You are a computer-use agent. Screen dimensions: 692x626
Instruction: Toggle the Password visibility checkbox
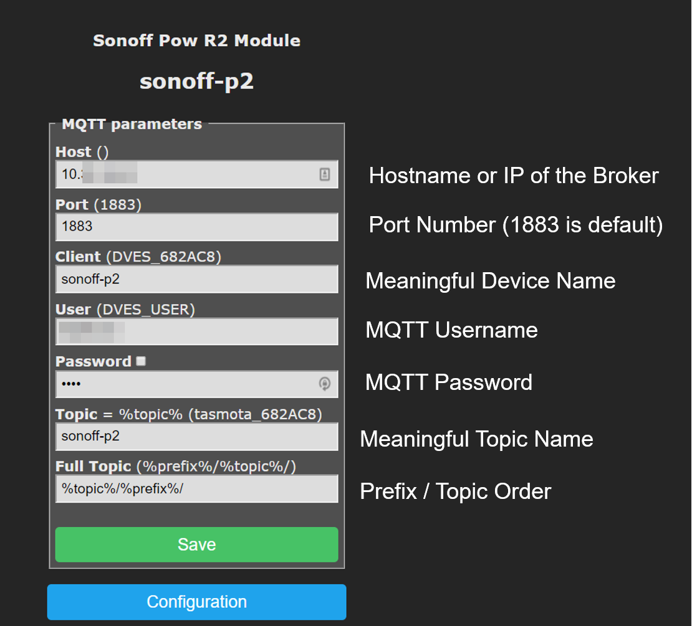click(x=140, y=360)
